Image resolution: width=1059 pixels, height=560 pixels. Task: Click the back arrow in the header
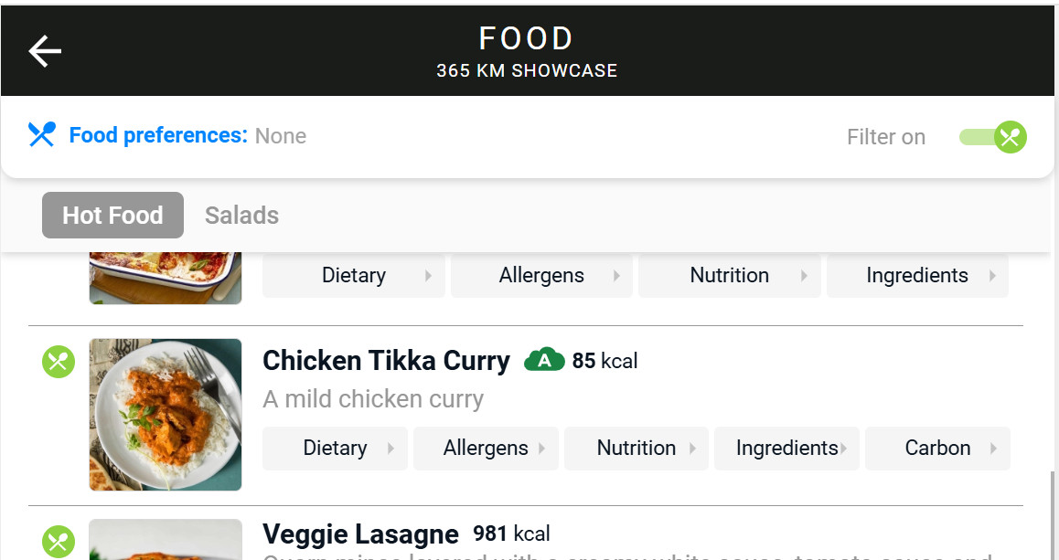click(44, 51)
